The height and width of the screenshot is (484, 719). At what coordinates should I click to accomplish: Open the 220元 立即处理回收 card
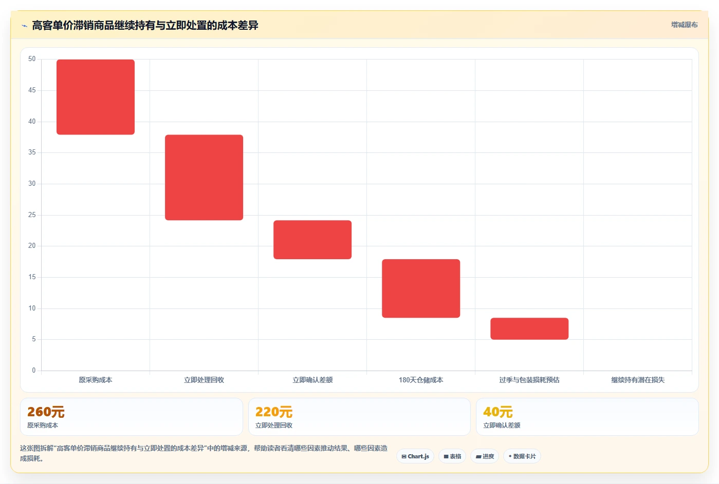[x=359, y=417]
